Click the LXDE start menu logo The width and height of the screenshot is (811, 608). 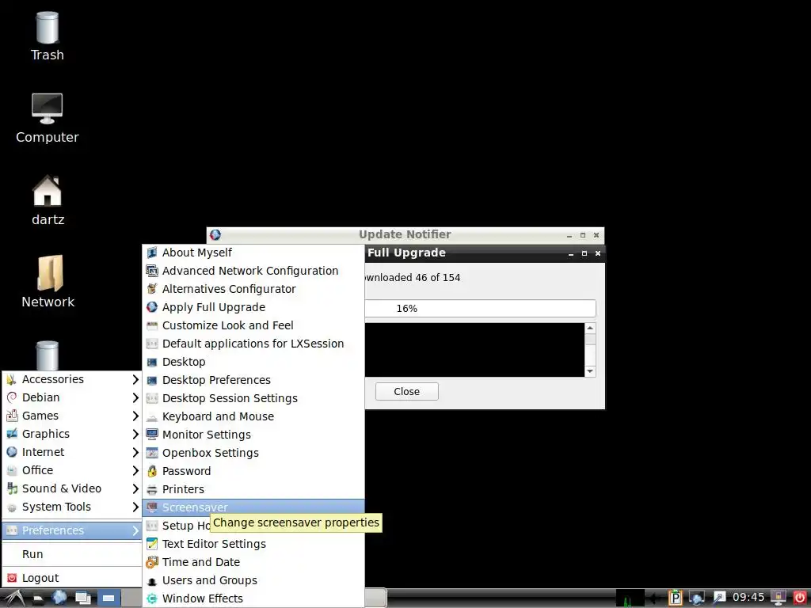(14, 598)
